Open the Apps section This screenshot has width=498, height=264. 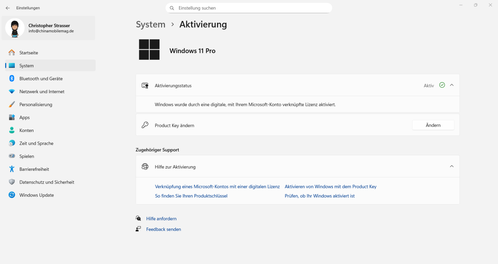click(25, 117)
